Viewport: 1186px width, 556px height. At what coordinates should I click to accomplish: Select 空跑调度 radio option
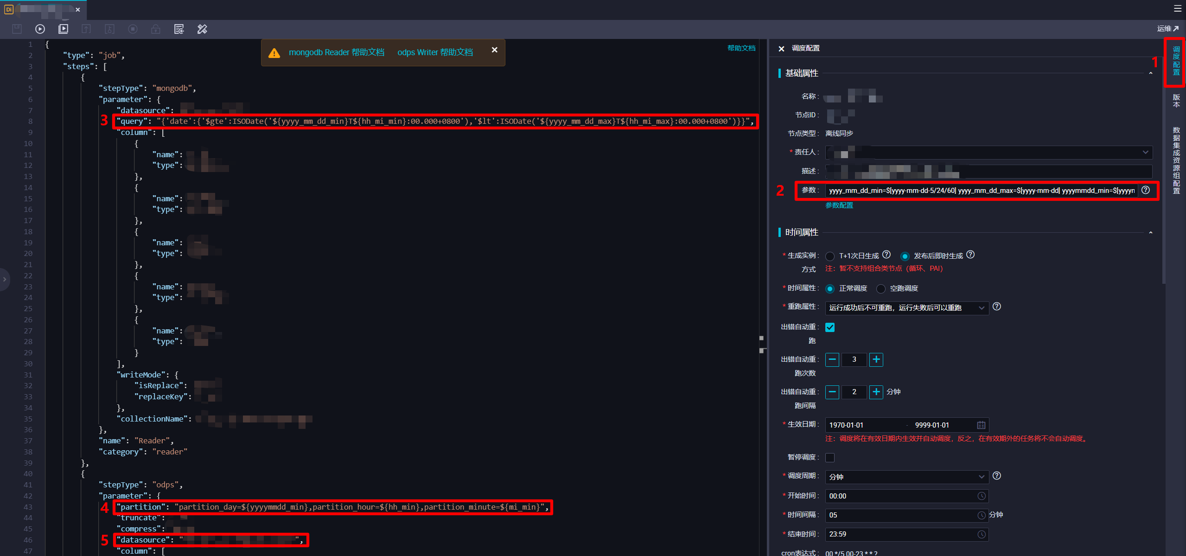(881, 288)
